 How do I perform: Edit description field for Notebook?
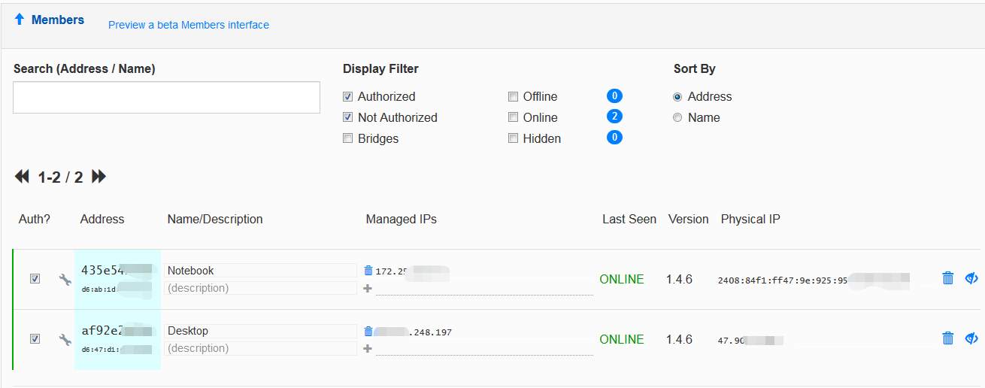pyautogui.click(x=260, y=288)
